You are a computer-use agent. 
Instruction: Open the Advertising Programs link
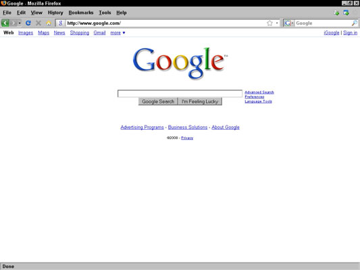(142, 128)
